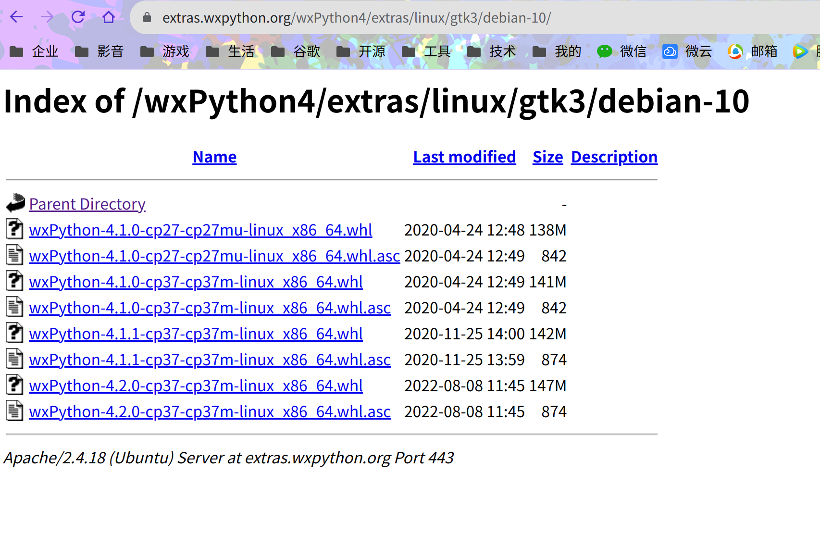Click file icon beside wxPython-4.2.0 whl.asc
820x534 pixels.
[14, 411]
